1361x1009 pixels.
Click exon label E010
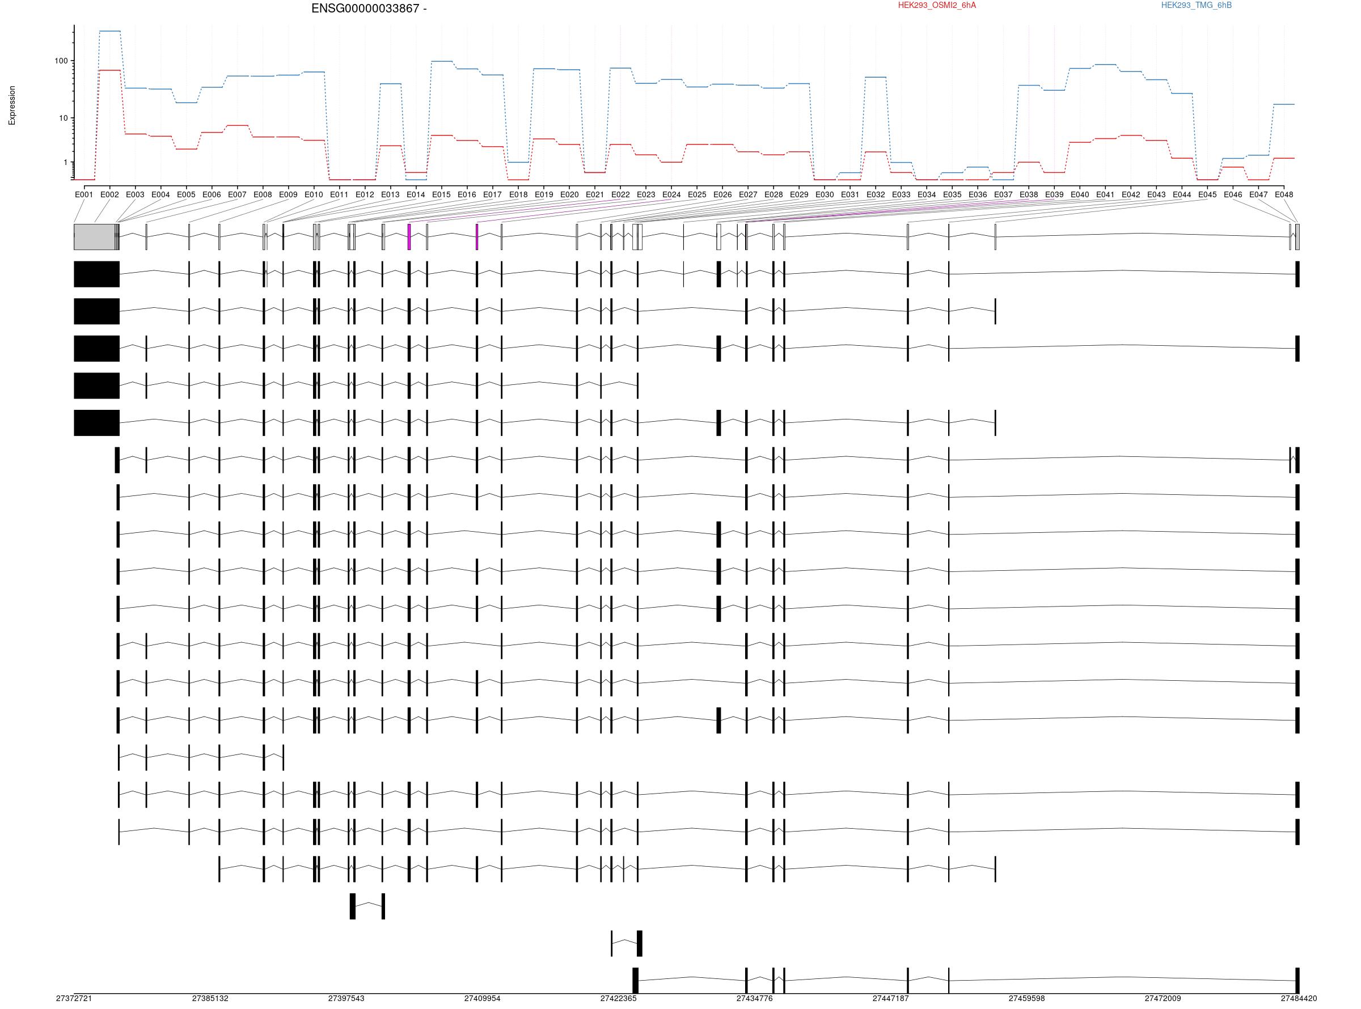coord(314,195)
